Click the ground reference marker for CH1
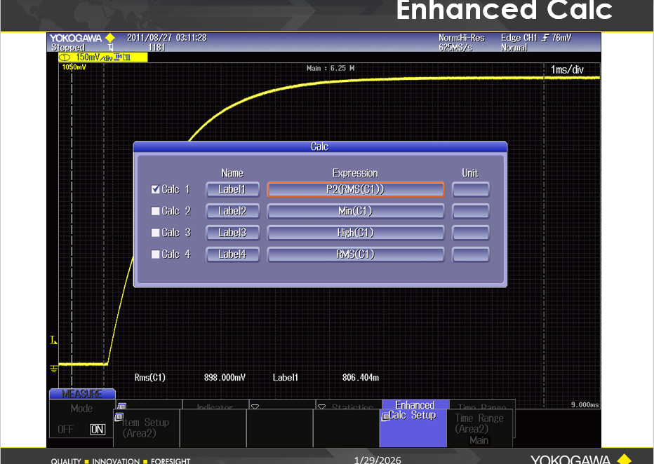 coord(53,369)
